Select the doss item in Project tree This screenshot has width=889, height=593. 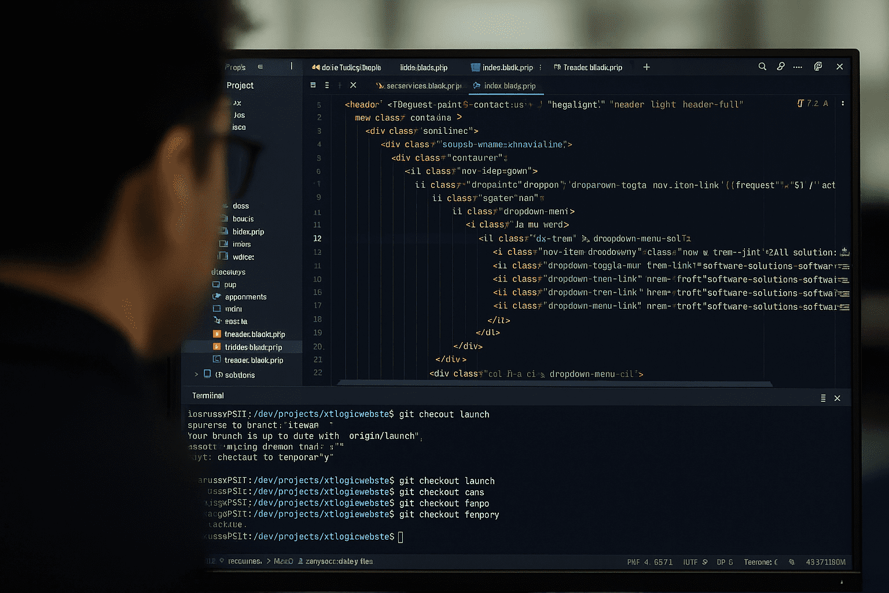tap(241, 206)
